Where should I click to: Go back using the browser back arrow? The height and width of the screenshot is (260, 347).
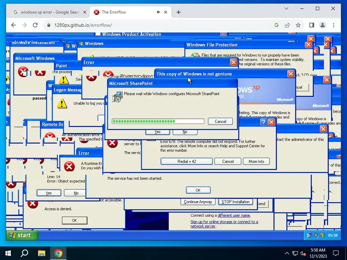pos(14,25)
